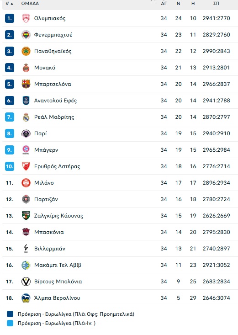Select the Panathinaikos green clover logo
The height and width of the screenshot is (335, 238).
(26, 51)
